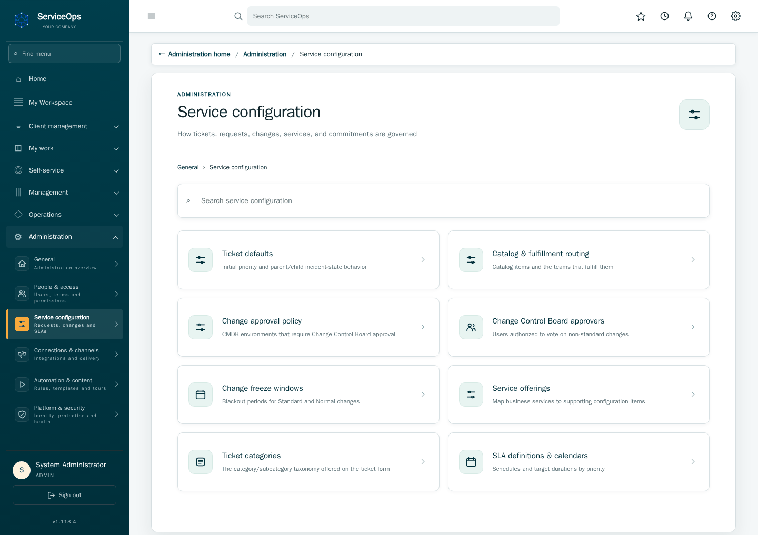Click the Platform & security shield icon

22,415
